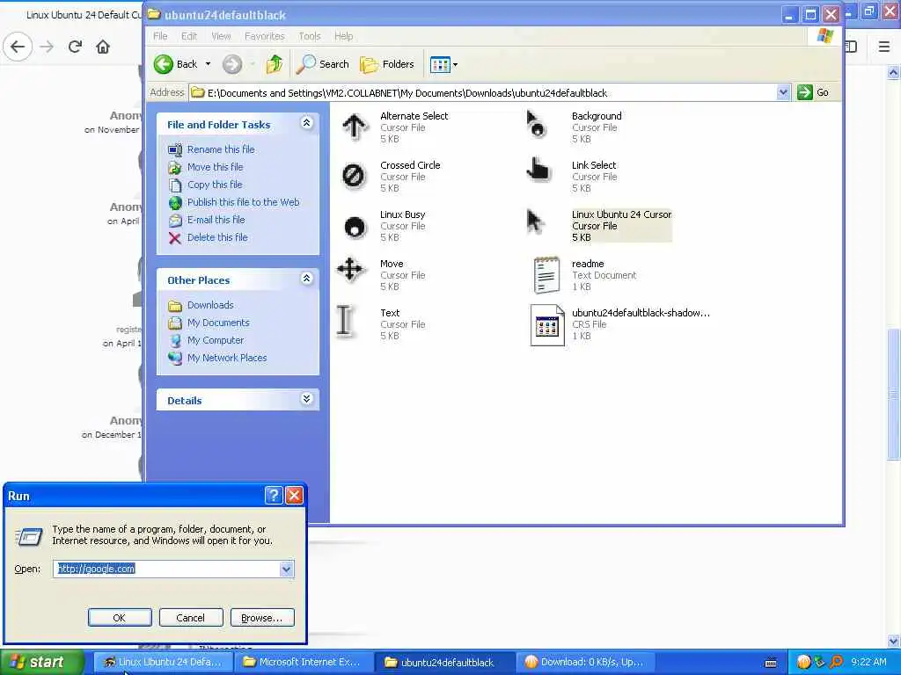Click the taskbar keyboard icon
The width and height of the screenshot is (901, 675).
pos(771,663)
